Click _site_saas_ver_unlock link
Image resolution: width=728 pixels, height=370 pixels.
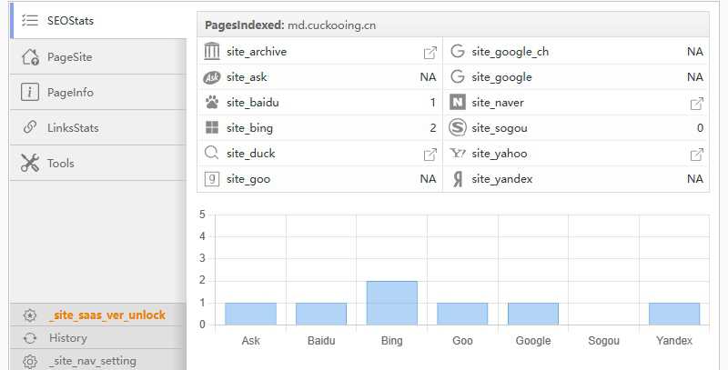click(x=106, y=315)
